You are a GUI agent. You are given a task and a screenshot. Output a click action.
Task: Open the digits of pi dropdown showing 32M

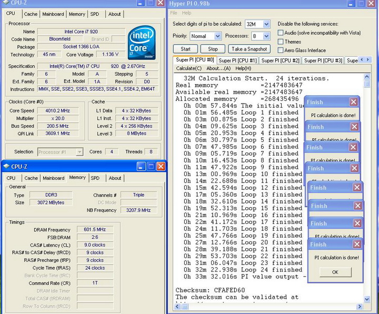click(x=266, y=24)
